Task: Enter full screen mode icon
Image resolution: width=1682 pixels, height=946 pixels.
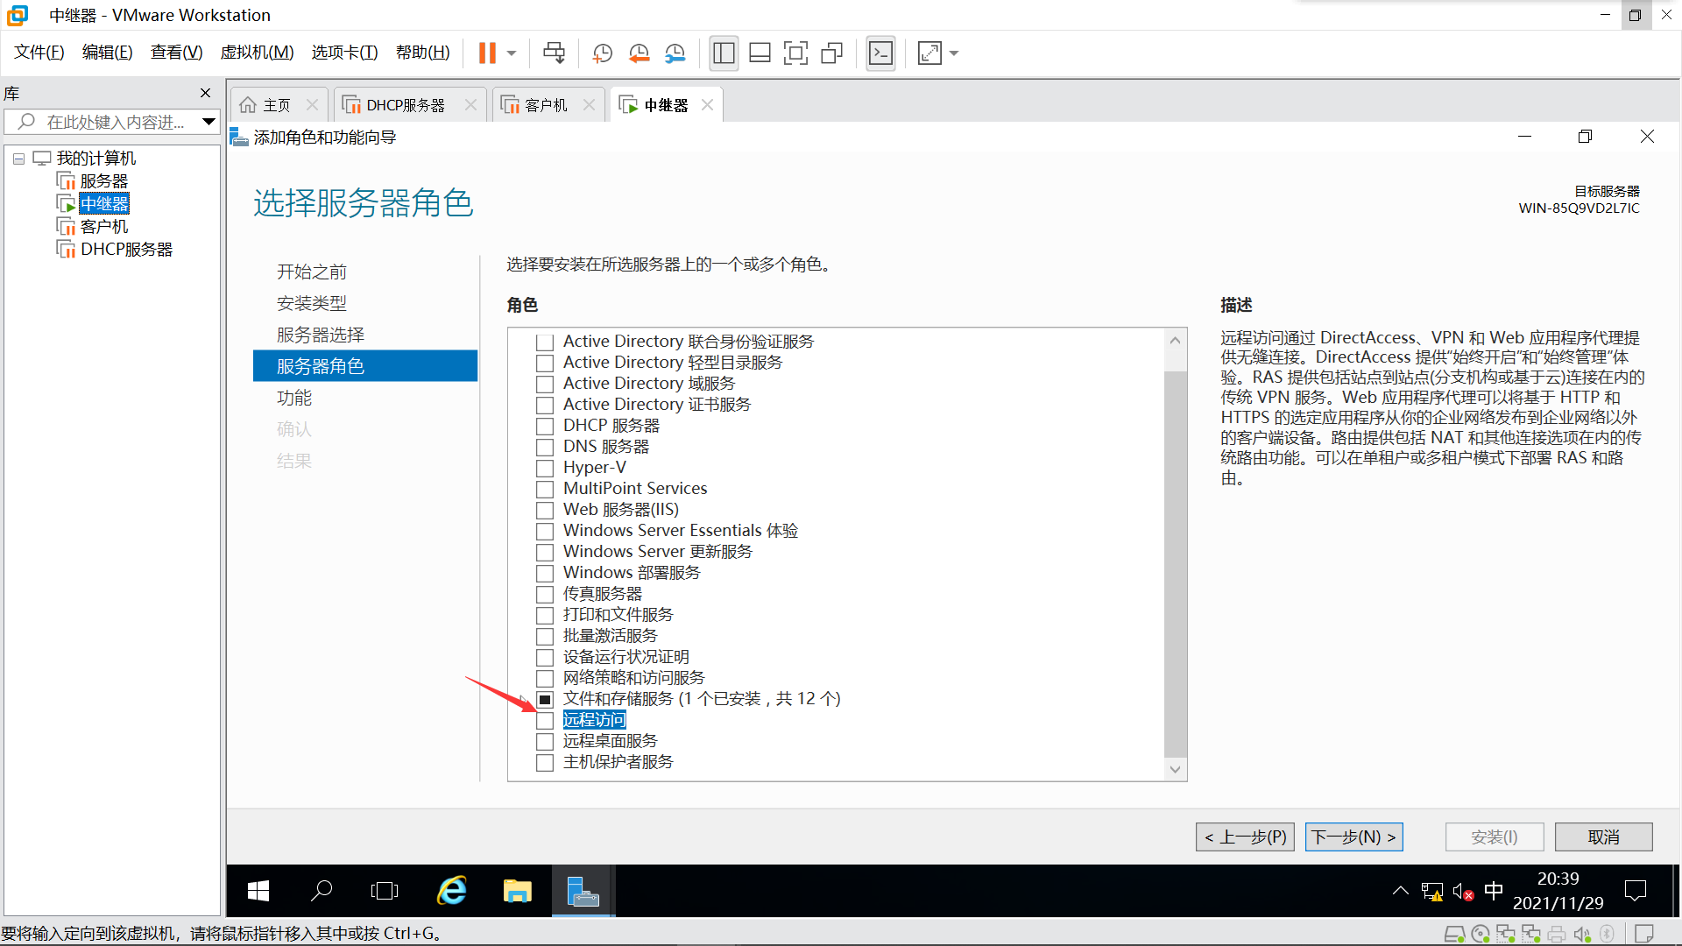Action: click(795, 53)
